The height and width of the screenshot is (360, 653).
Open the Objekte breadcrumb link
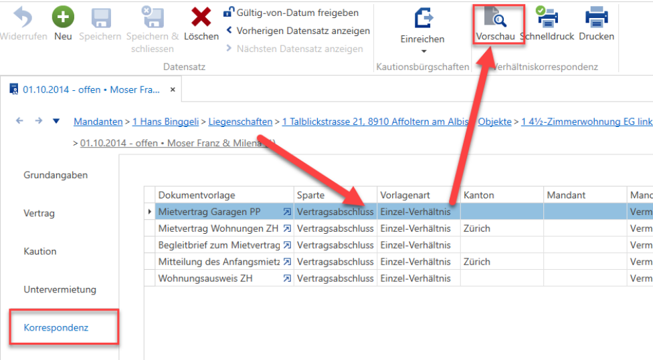tap(494, 122)
